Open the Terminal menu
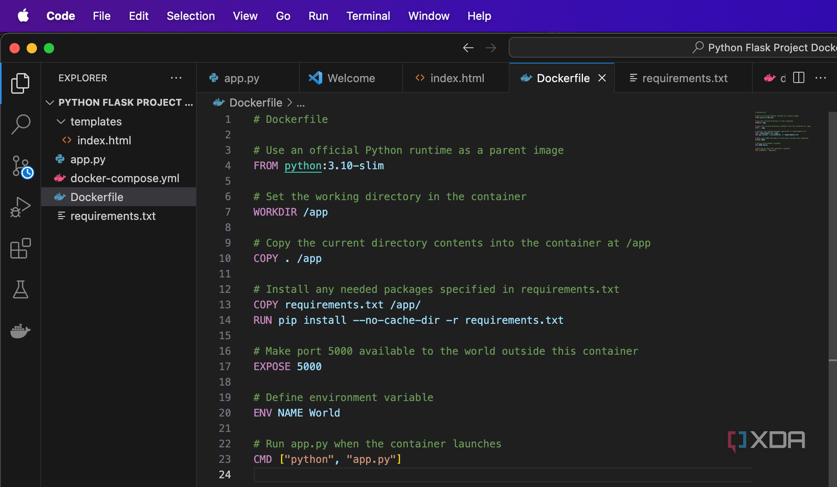 pos(368,16)
